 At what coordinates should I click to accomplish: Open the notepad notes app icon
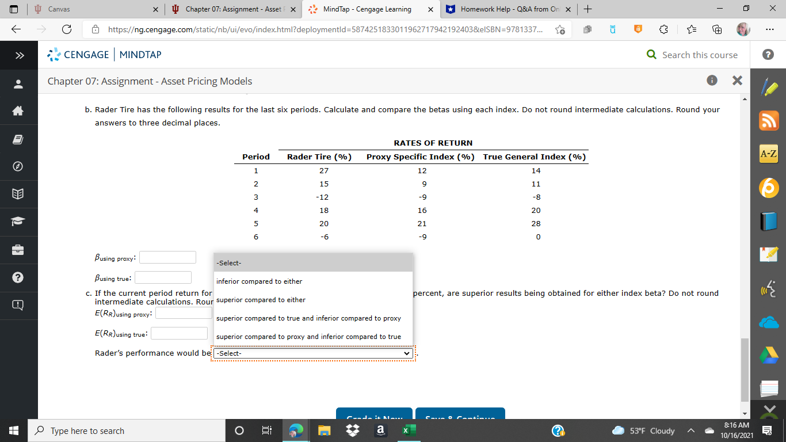769,254
